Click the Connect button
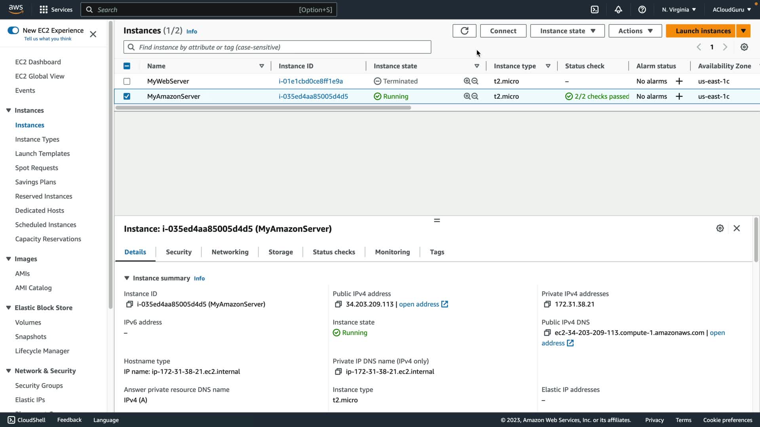760x427 pixels. click(x=503, y=31)
